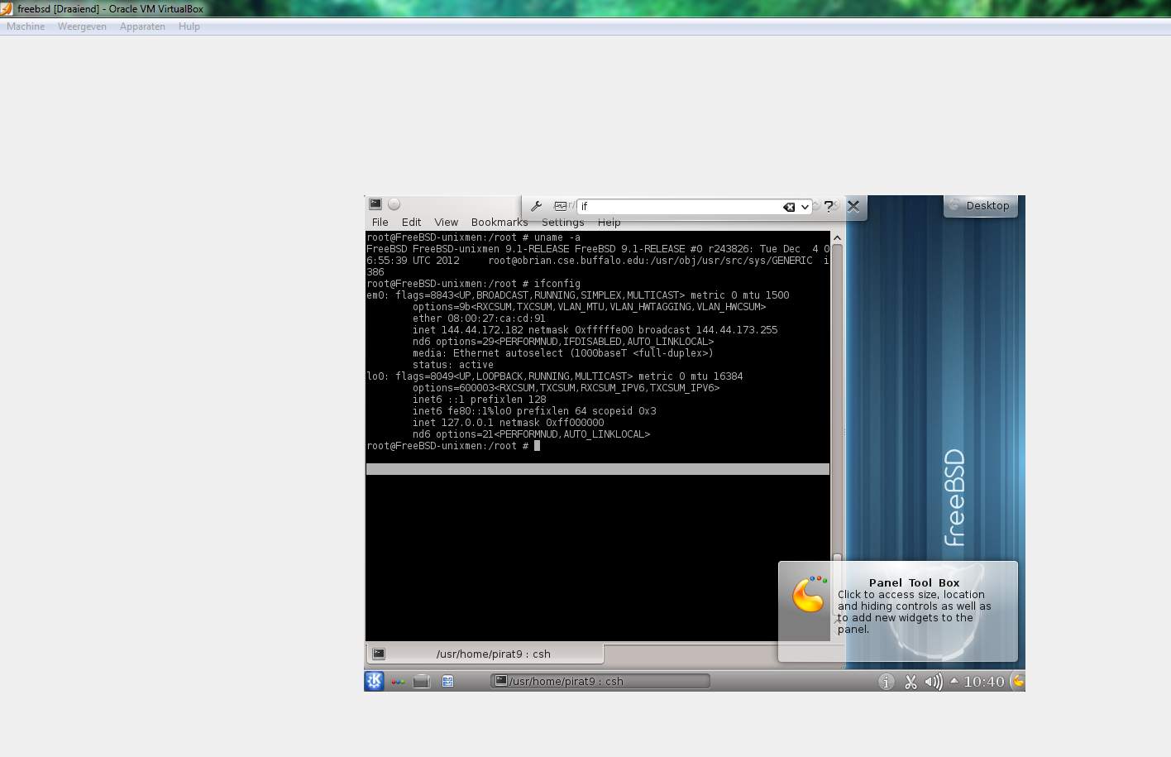Clear the run command text field
This screenshot has width=1171, height=757.
(789, 207)
